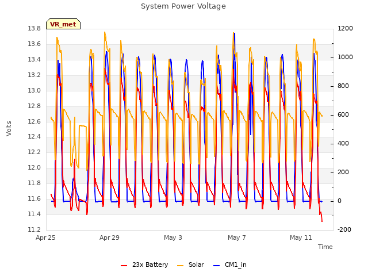The width and height of the screenshot is (368, 276).
Task: Click the red 23x Battery legend swatch
Action: point(124,266)
